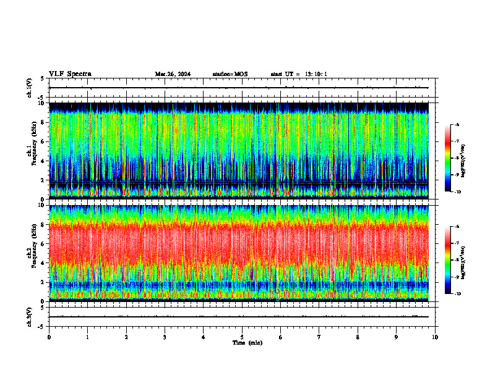
Task: Click time axis tick label "5"
Action: click(242, 337)
